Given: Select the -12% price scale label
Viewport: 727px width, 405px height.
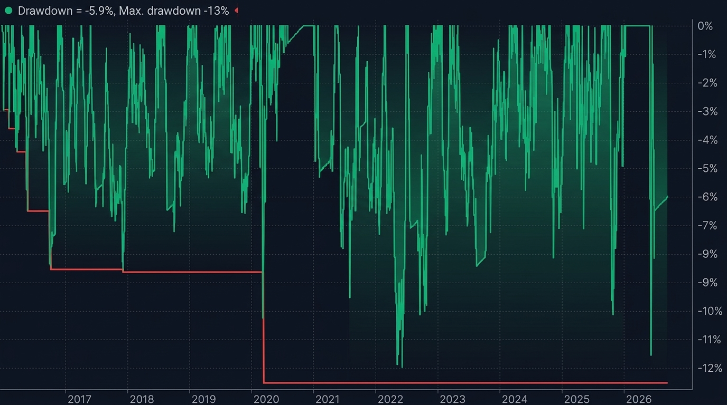Looking at the screenshot, I should (710, 368).
